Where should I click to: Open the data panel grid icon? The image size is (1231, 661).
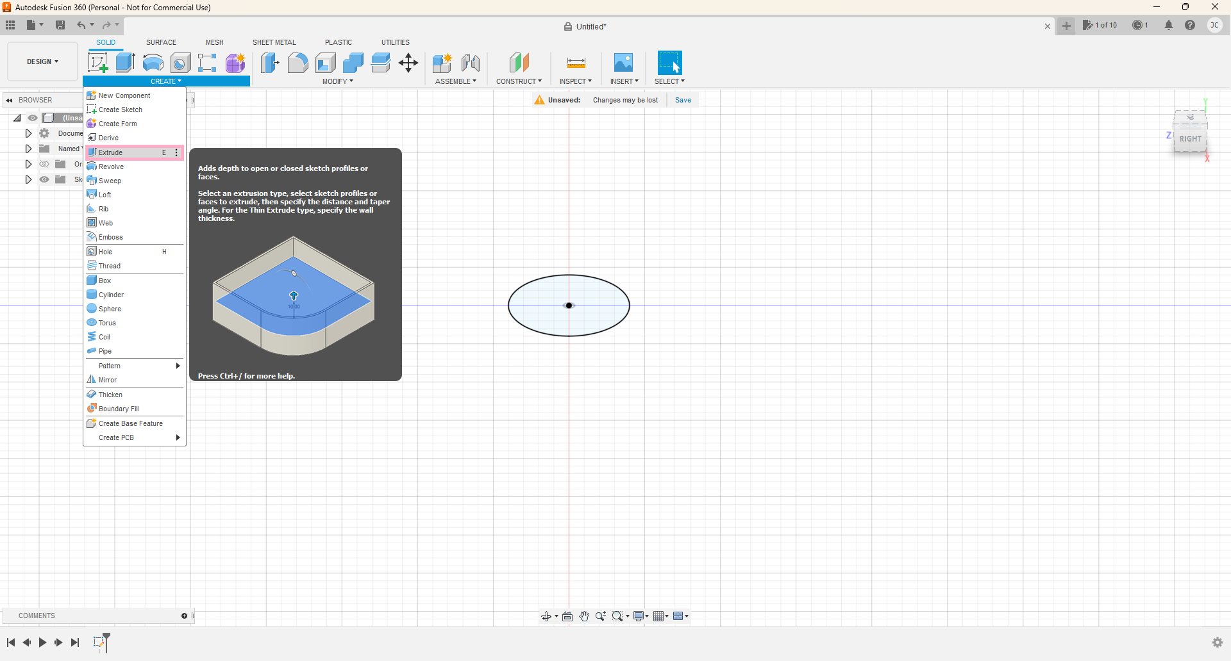pos(10,25)
